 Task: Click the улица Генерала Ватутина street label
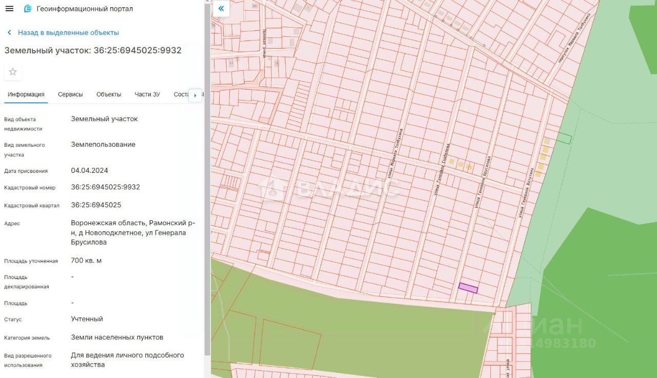click(525, 193)
